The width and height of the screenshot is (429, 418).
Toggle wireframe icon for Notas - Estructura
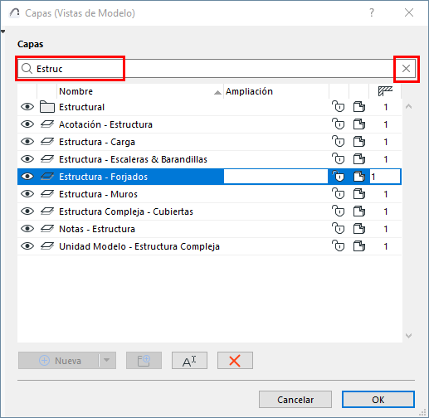[359, 229]
